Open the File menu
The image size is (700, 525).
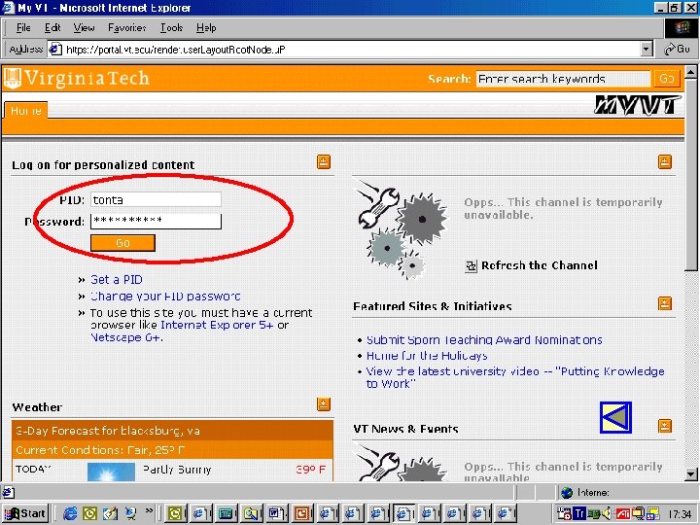(23, 27)
